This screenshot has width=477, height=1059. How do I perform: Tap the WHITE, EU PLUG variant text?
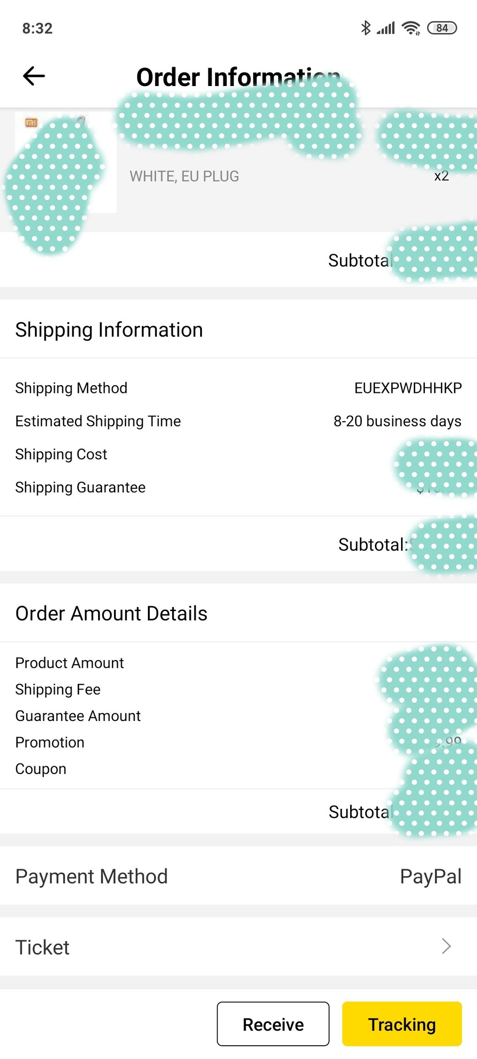click(184, 176)
